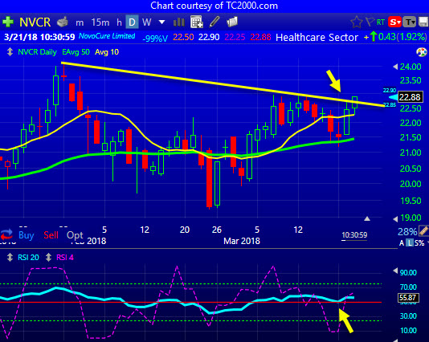
Task: Click the up-down arrows beside RSI 20
Action: pyautogui.click(x=10, y=257)
